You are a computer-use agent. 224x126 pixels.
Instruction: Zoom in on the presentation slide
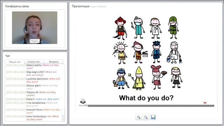tap(139, 117)
